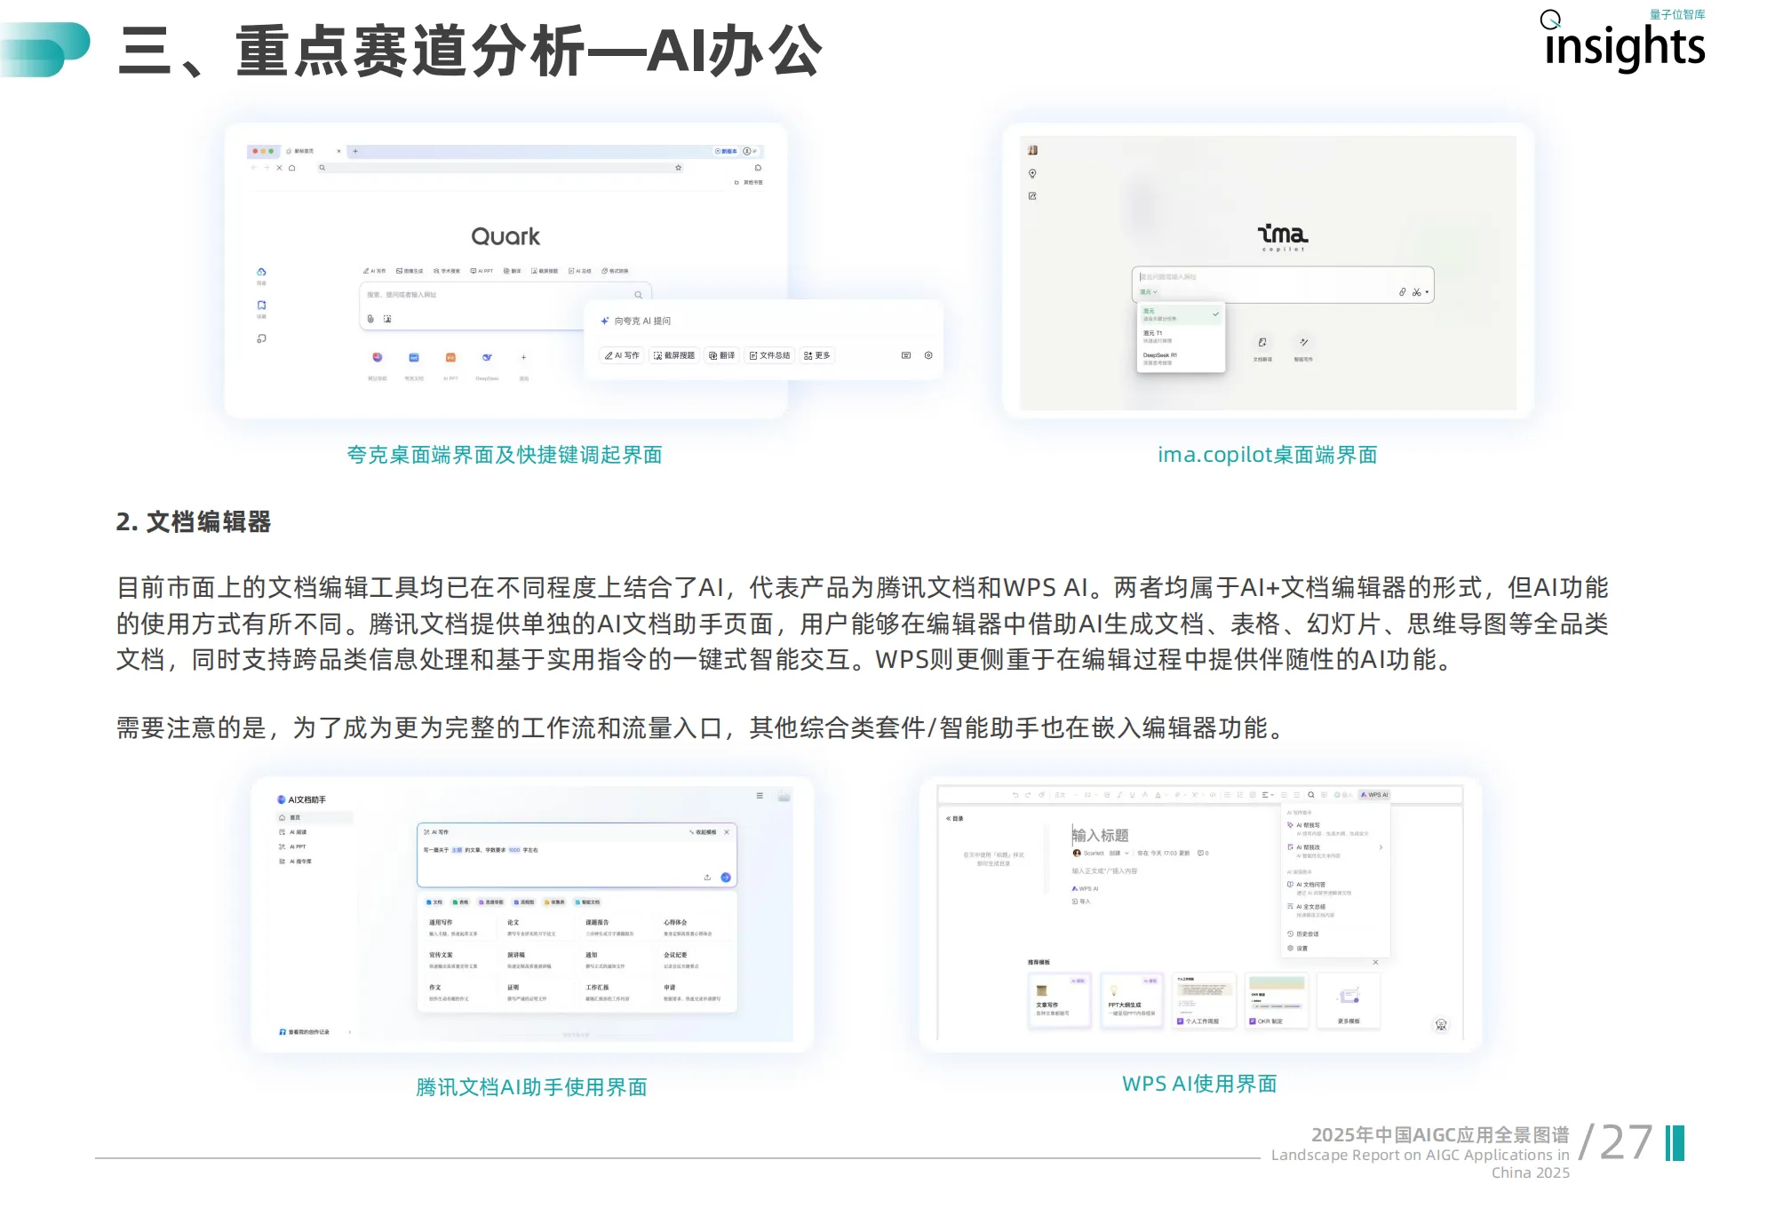Open WPS AI from the WPS toolbar
1775x1208 pixels.
1374,795
